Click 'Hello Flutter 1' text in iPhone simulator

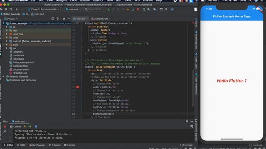232,81
